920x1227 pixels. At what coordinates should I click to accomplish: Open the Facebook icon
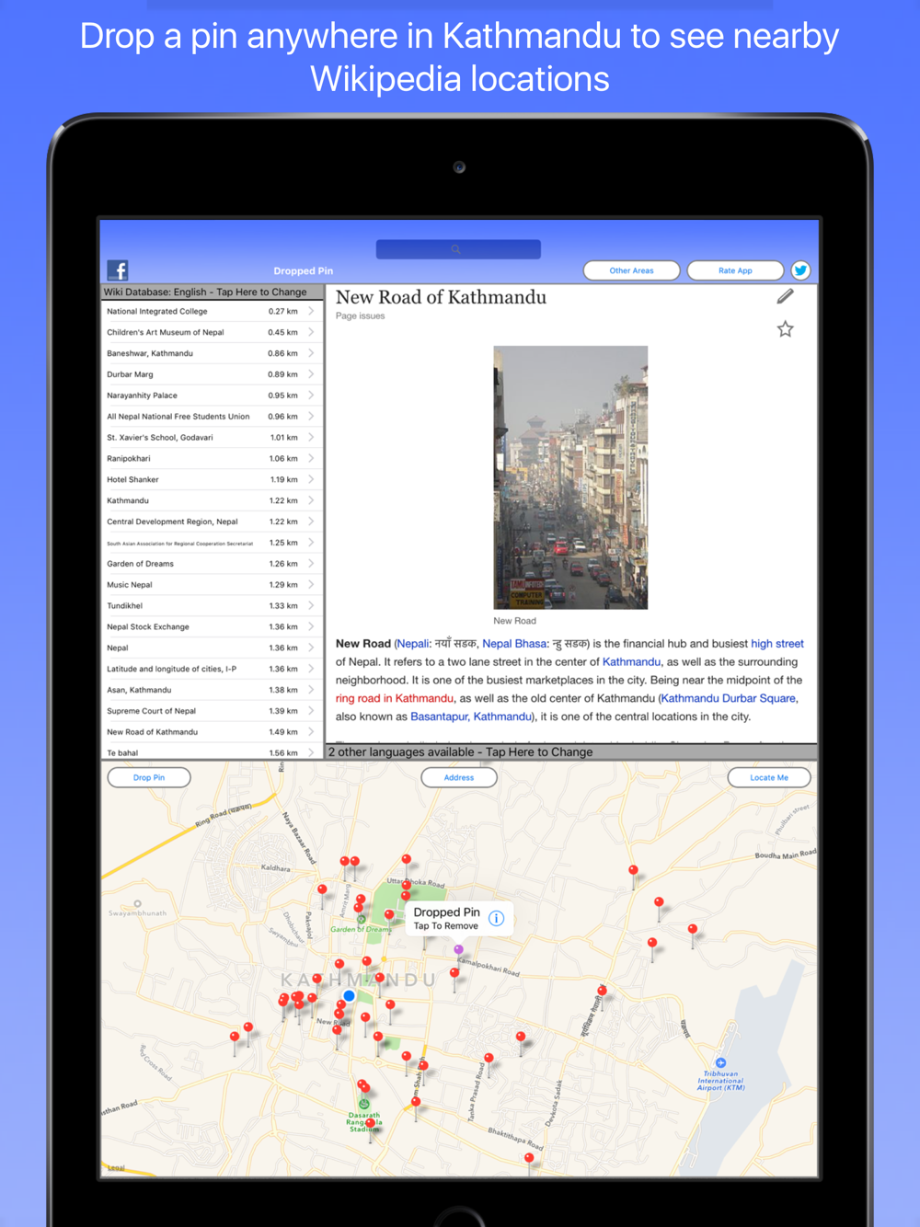(118, 270)
